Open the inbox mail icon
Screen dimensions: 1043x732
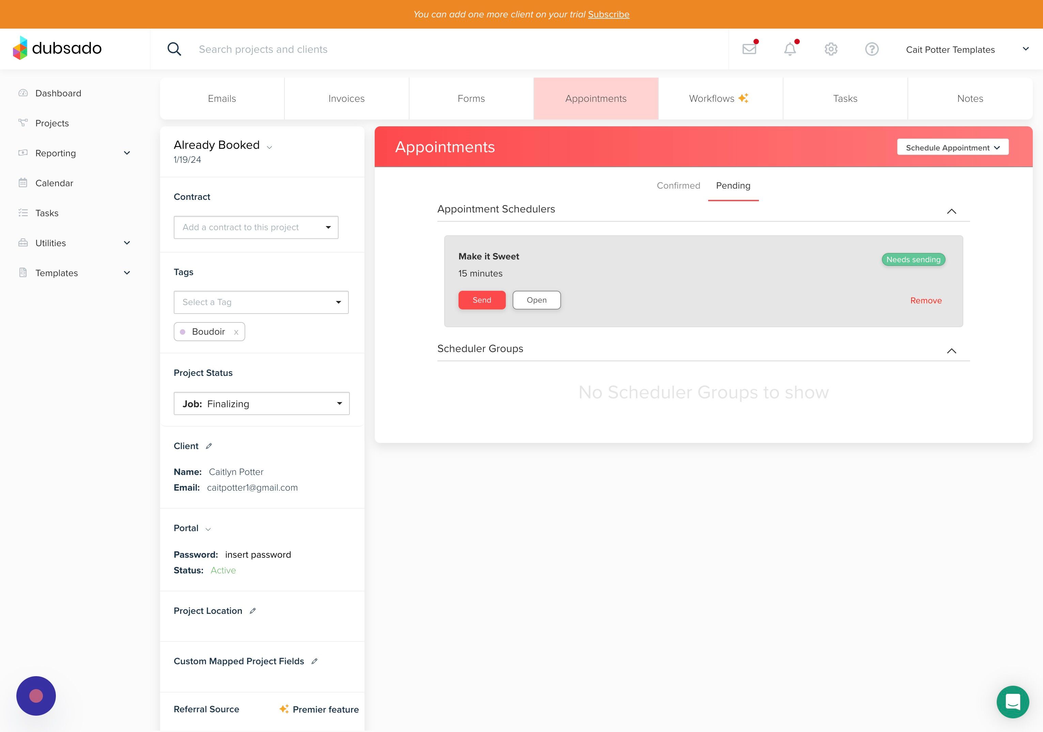tap(749, 49)
